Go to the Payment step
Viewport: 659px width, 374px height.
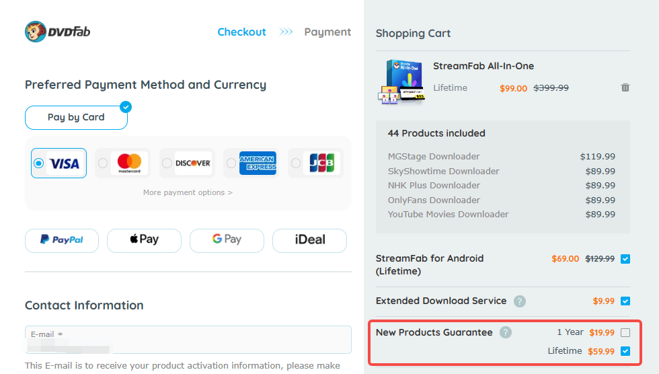click(327, 32)
